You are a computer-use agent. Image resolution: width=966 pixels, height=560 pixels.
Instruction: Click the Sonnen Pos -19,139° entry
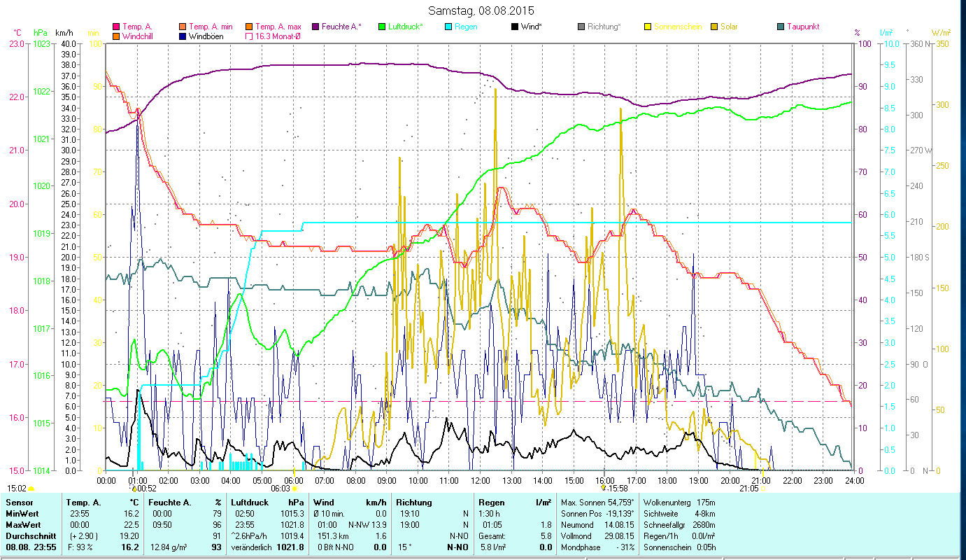598,513
